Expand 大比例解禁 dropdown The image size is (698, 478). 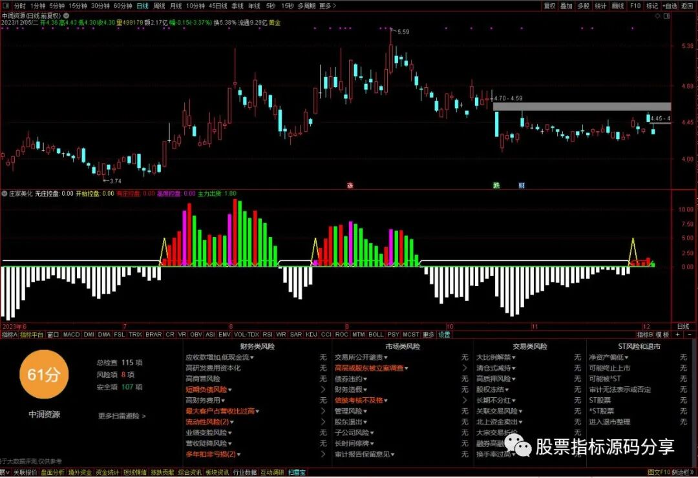tap(514, 357)
